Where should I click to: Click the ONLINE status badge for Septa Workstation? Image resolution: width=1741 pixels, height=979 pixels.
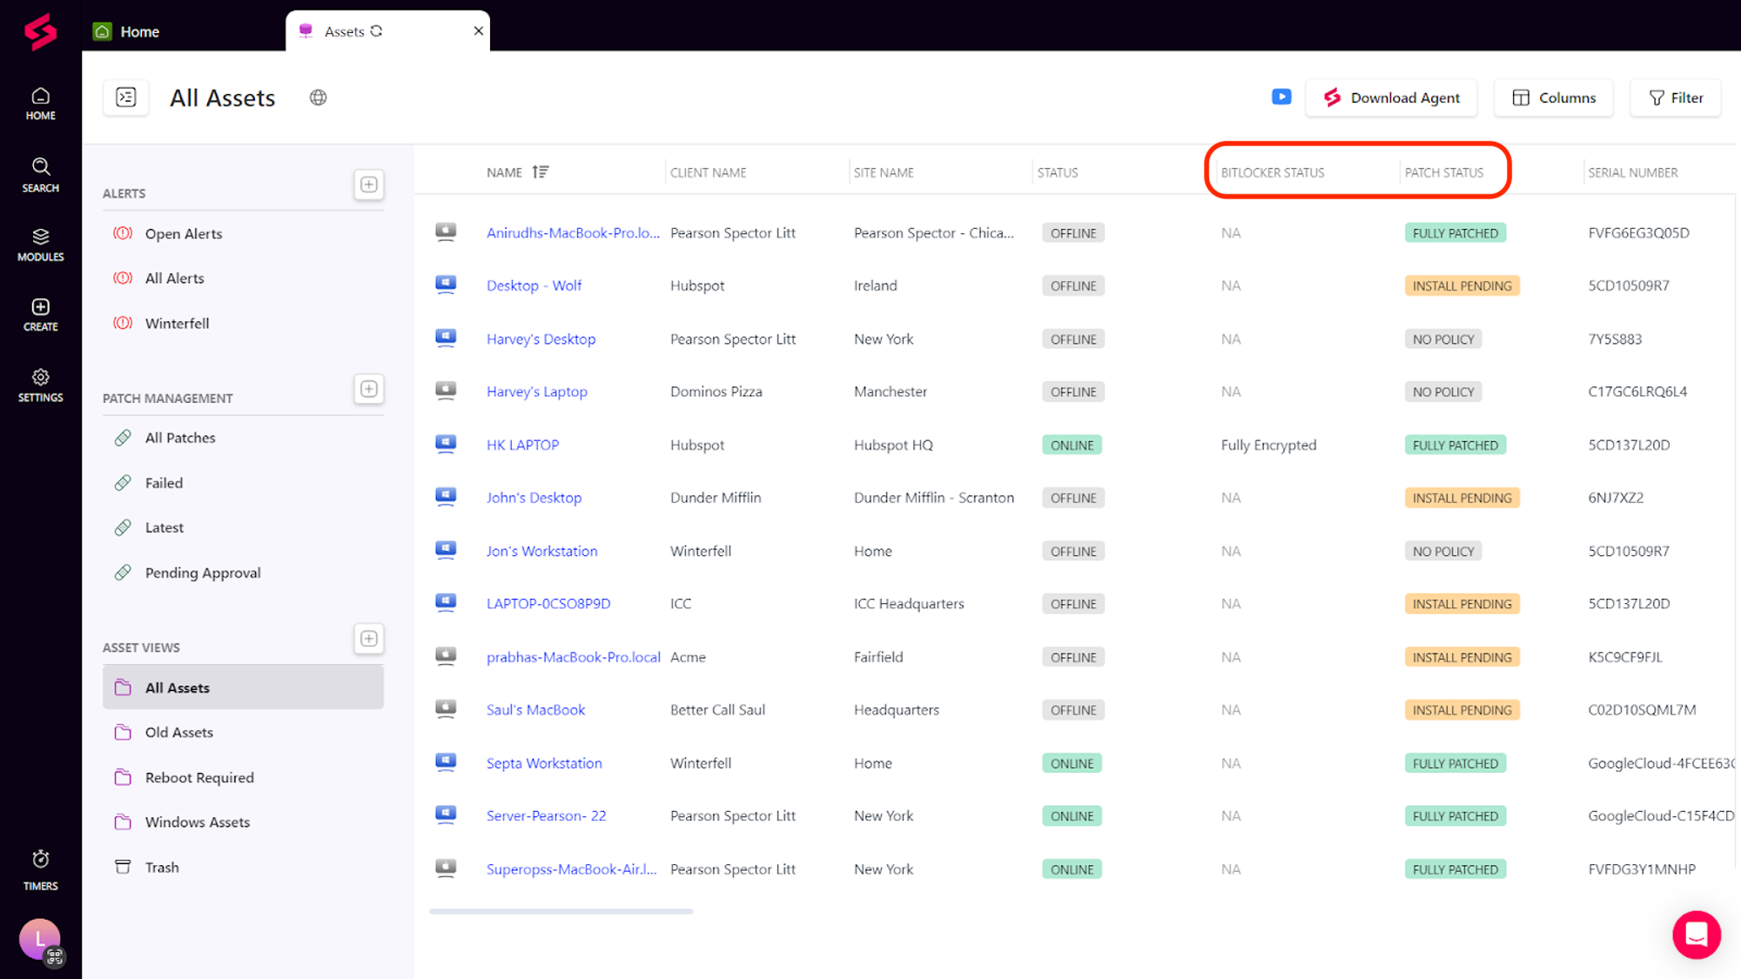coord(1072,763)
